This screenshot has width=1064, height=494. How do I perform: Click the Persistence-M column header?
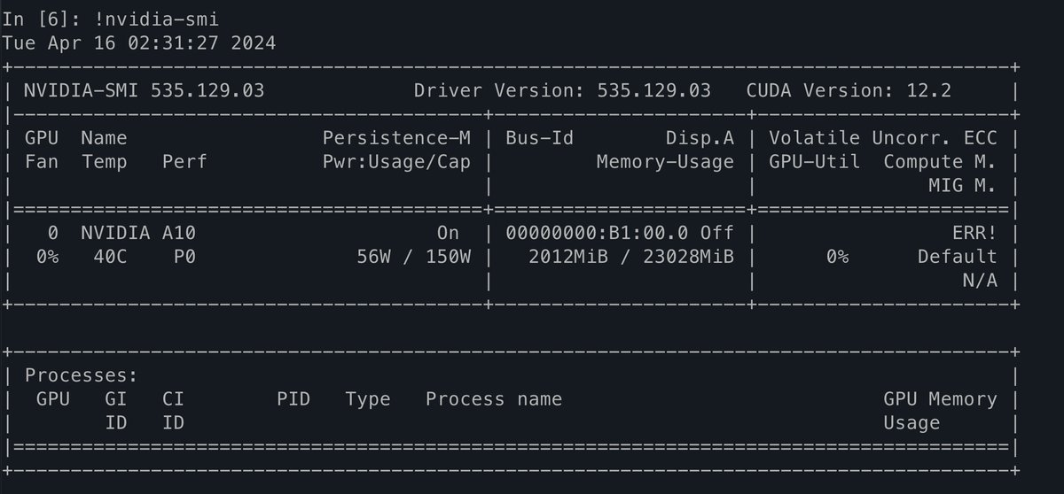coord(396,138)
